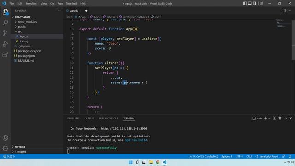
Task: Open .gitignore file
Action: [x=37, y=46]
